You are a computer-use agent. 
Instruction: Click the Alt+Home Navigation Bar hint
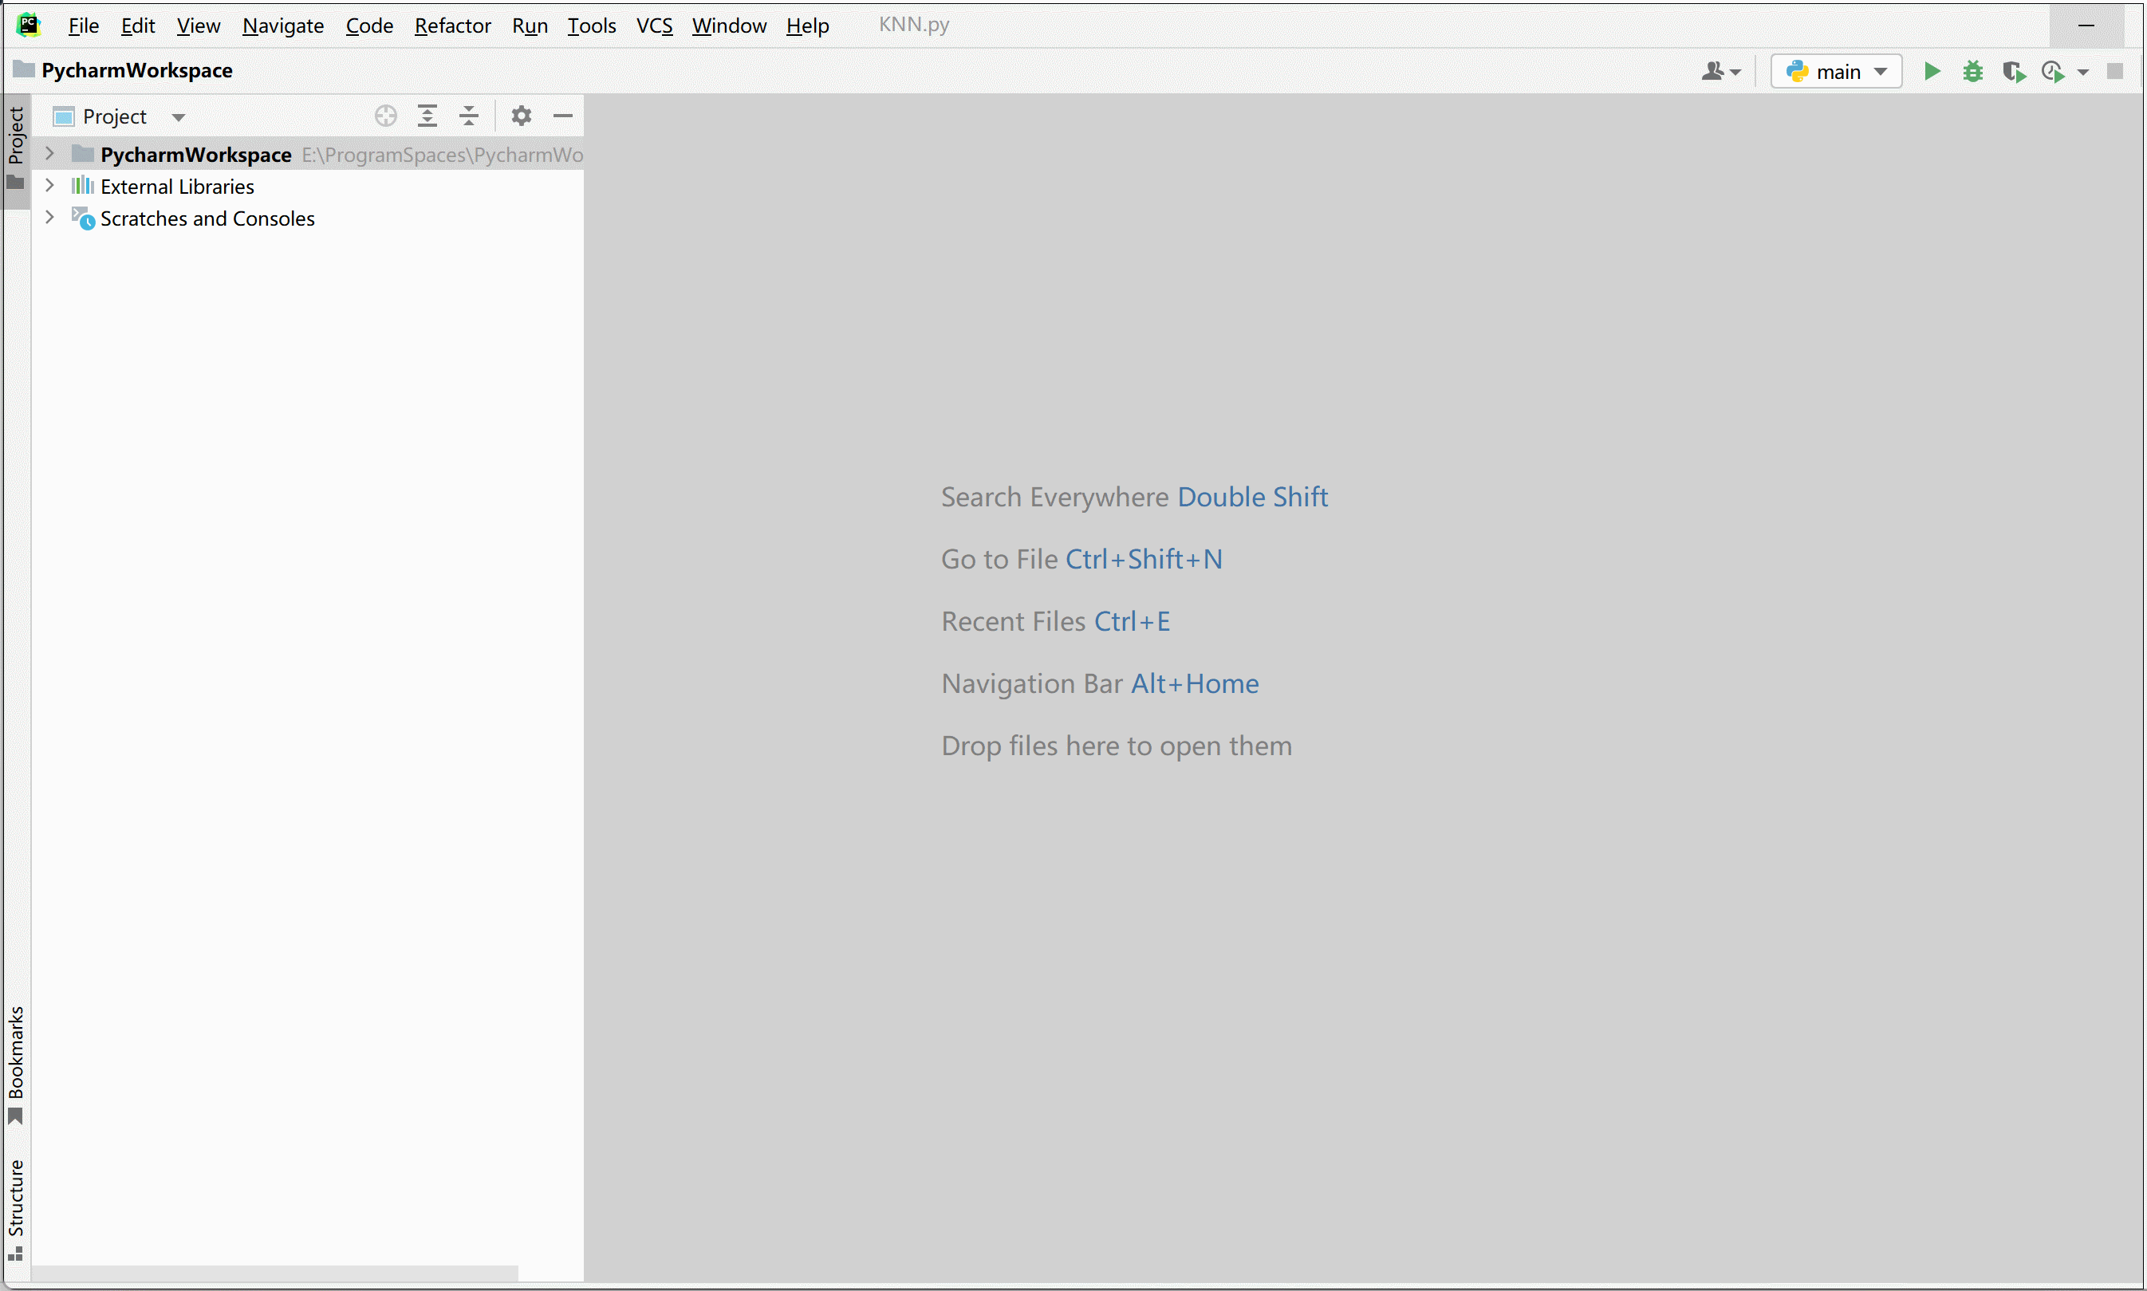click(x=1195, y=684)
